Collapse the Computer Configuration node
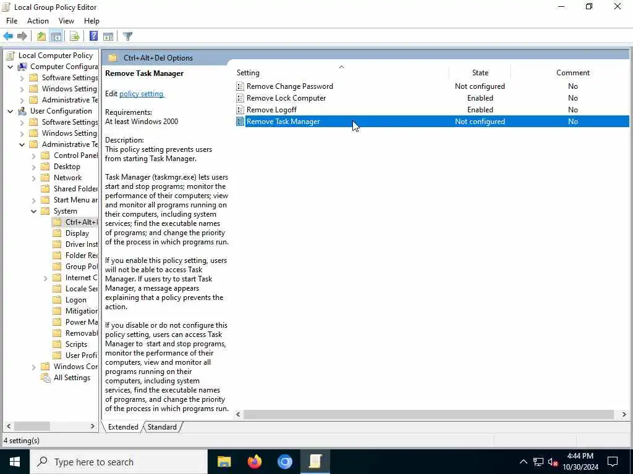Screen dimensions: 633x474 [10, 67]
